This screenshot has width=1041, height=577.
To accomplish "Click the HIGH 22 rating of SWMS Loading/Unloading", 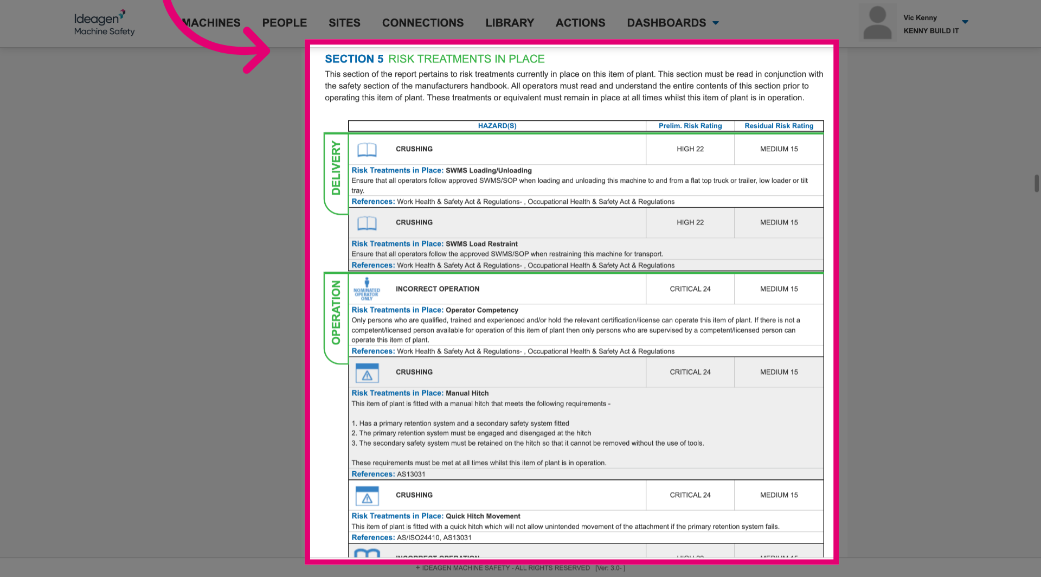I will [x=690, y=149].
